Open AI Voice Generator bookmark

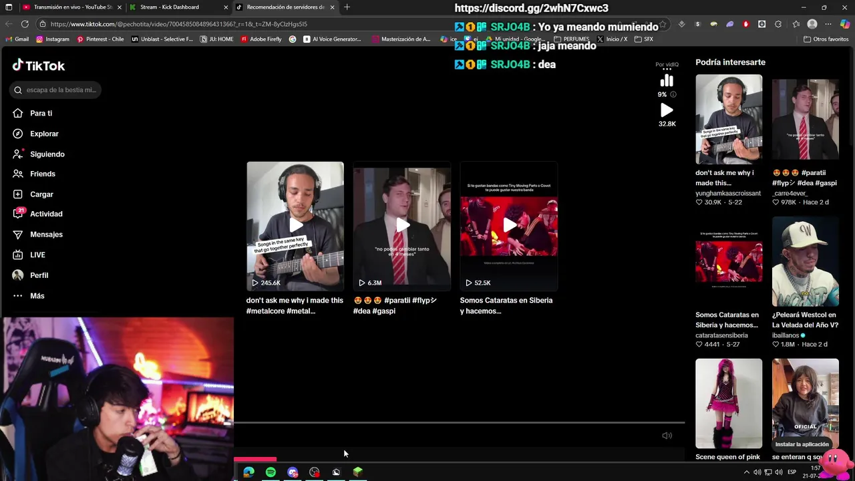point(332,39)
